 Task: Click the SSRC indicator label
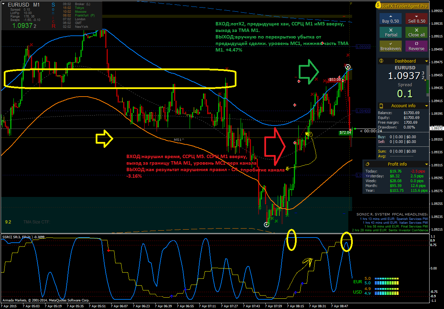click(x=23, y=237)
